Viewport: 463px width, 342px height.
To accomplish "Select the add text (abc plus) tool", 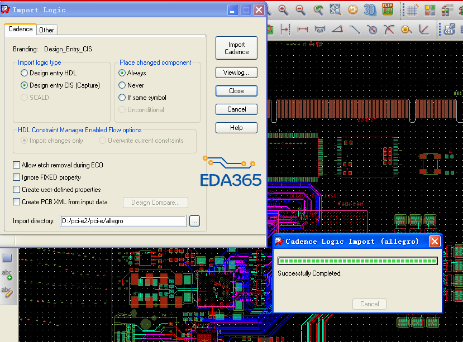I will click(x=7, y=274).
